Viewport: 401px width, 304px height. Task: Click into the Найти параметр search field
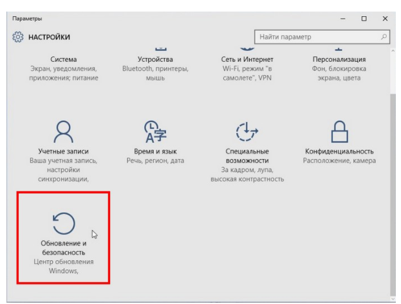coord(322,37)
